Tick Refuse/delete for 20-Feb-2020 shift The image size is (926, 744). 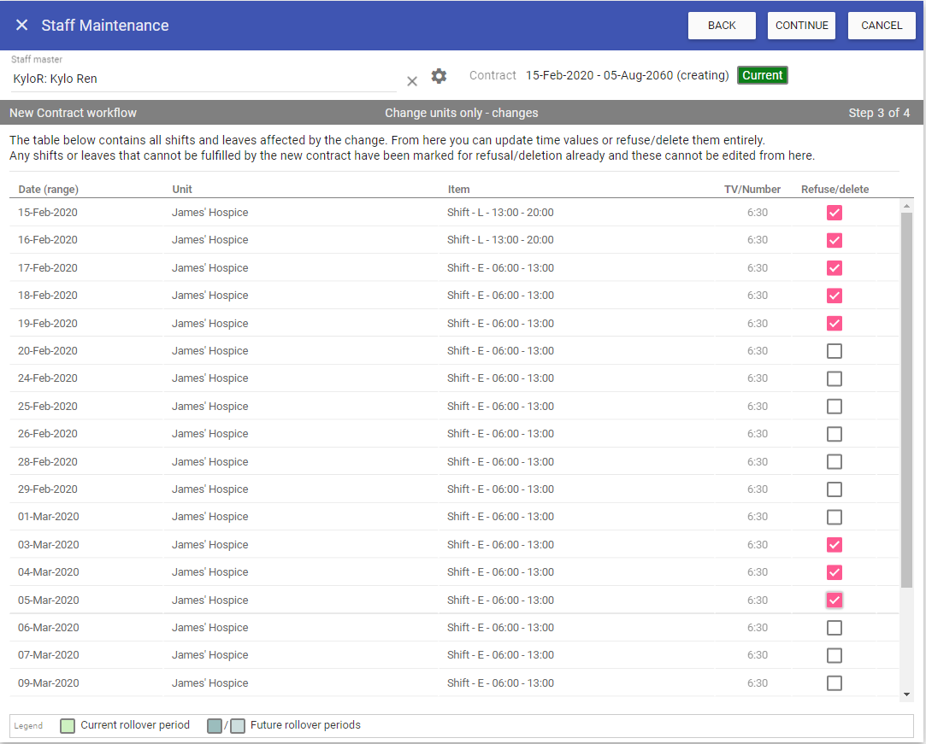[x=835, y=351]
